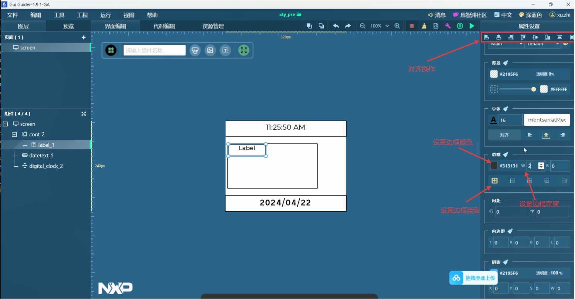Viewport: 575px width, 299px height.
Task: Open the 工程 menu
Action: (82, 15)
